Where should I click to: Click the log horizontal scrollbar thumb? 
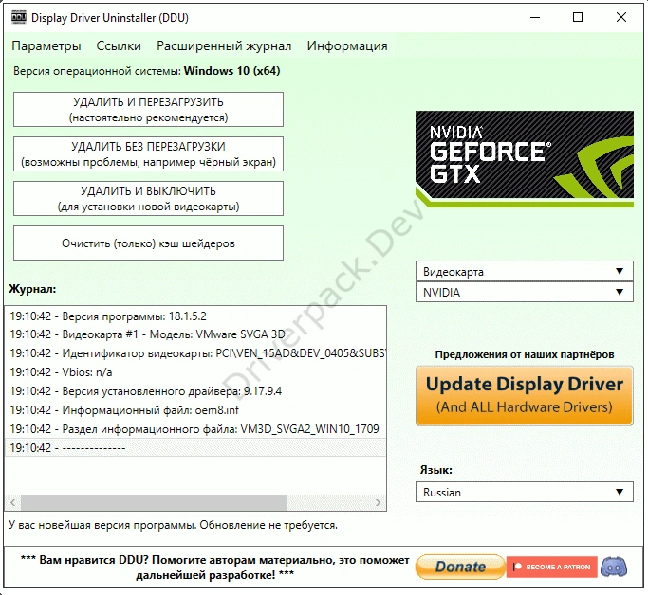pos(154,502)
